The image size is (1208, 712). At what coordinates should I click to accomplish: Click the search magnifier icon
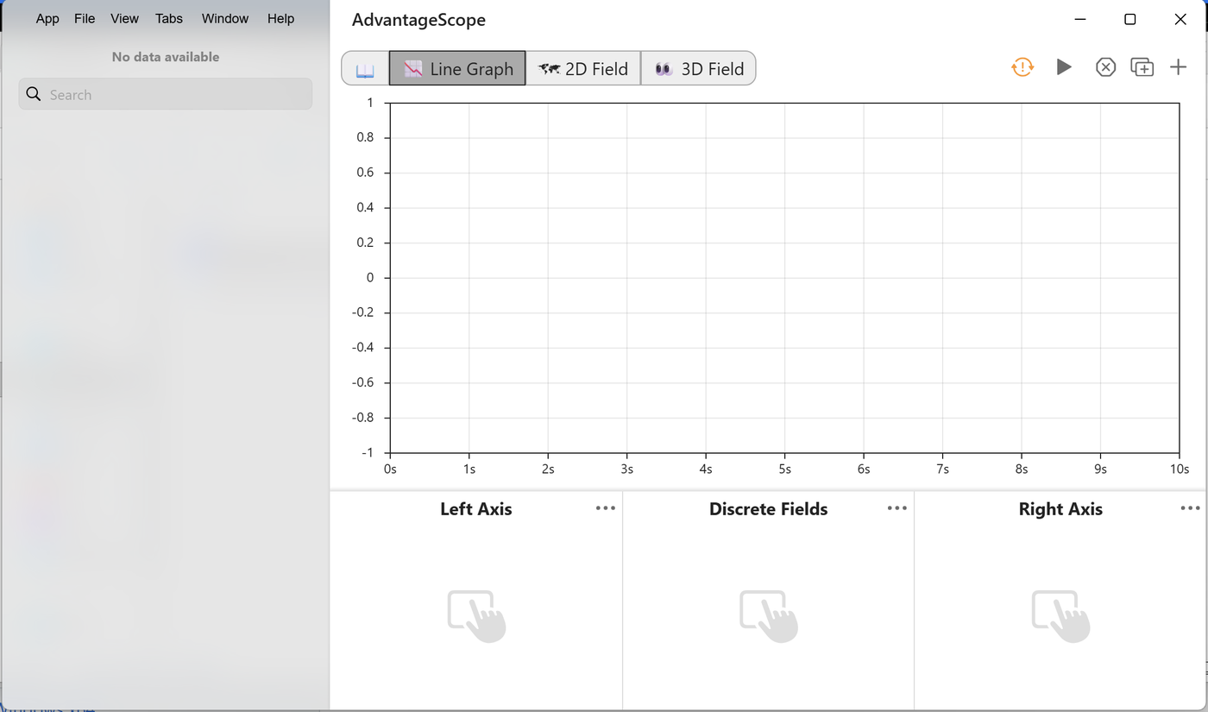point(34,94)
